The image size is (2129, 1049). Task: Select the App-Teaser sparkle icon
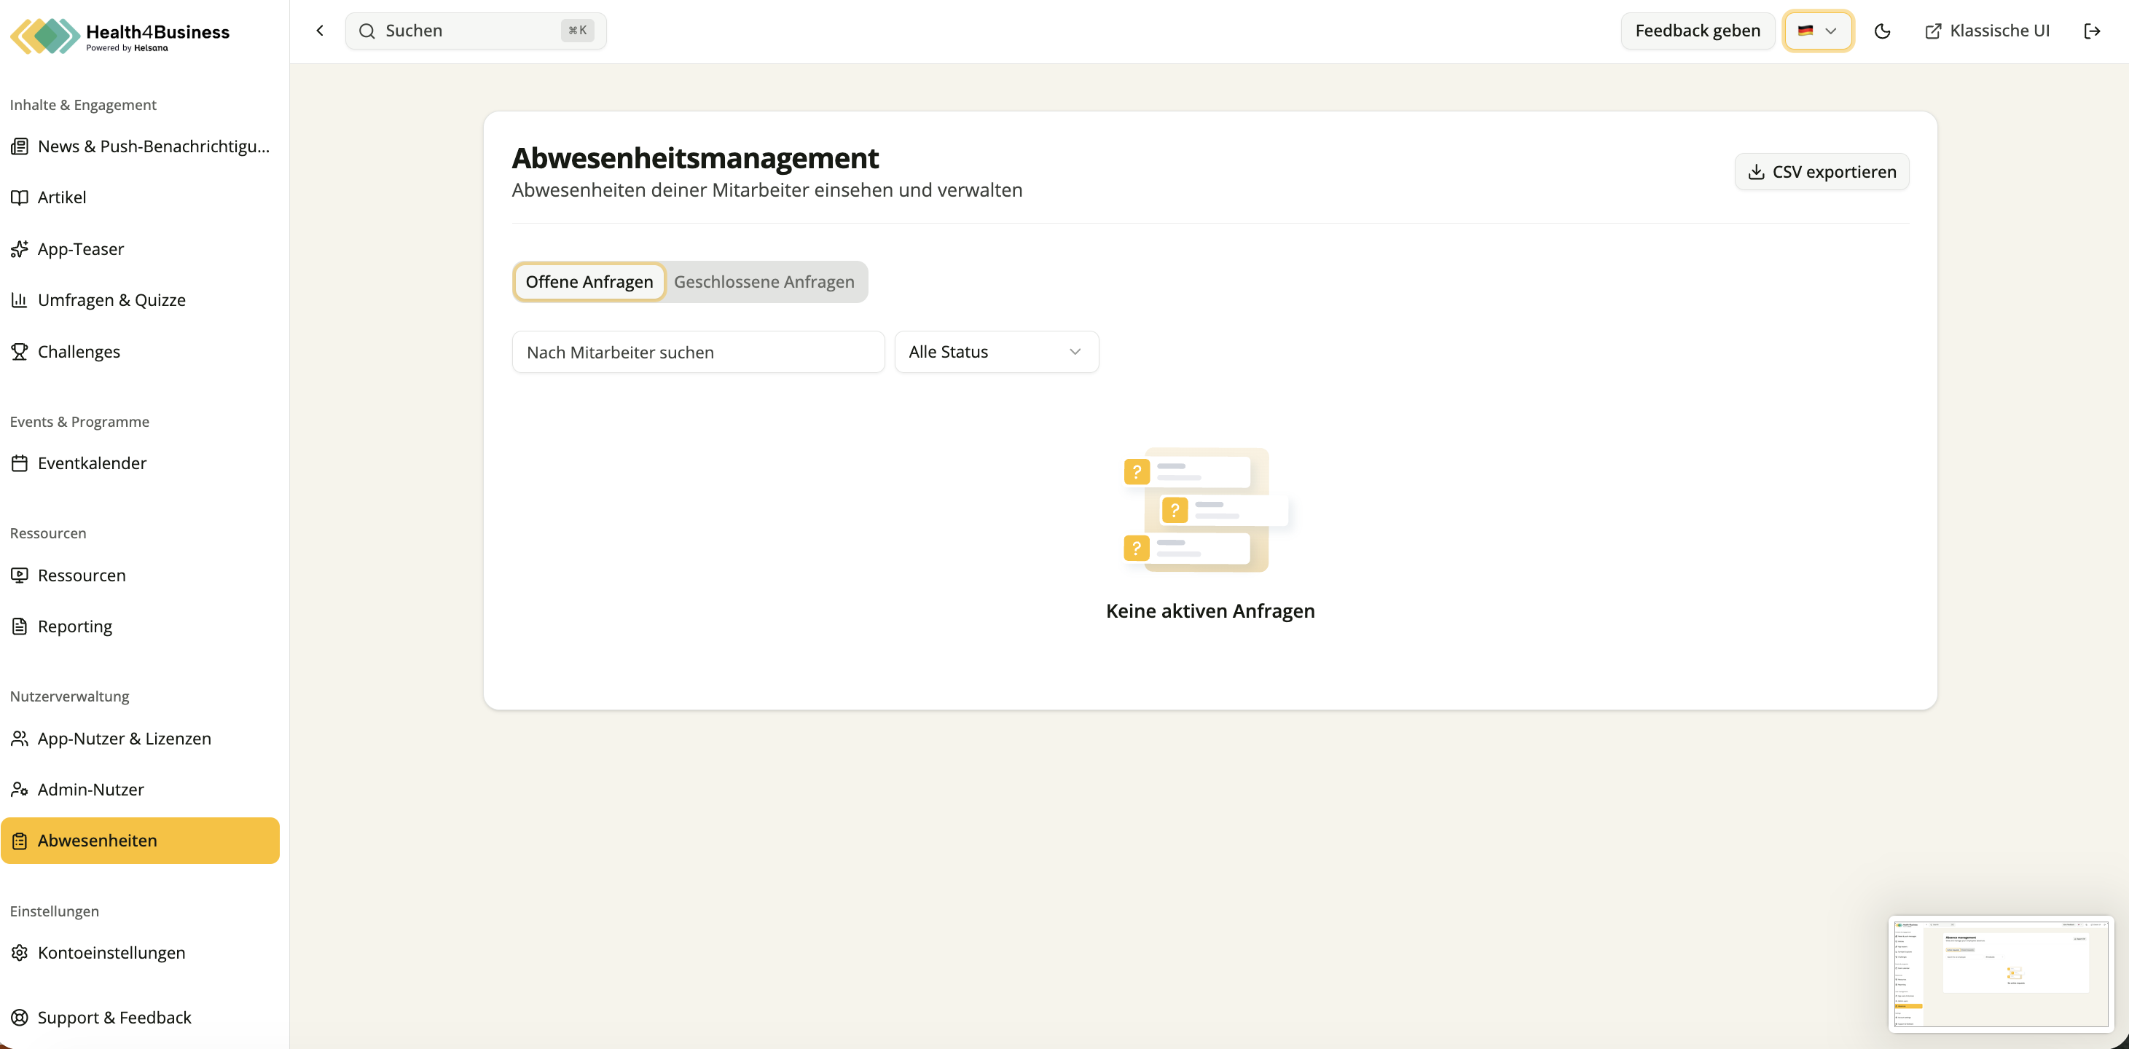[20, 250]
